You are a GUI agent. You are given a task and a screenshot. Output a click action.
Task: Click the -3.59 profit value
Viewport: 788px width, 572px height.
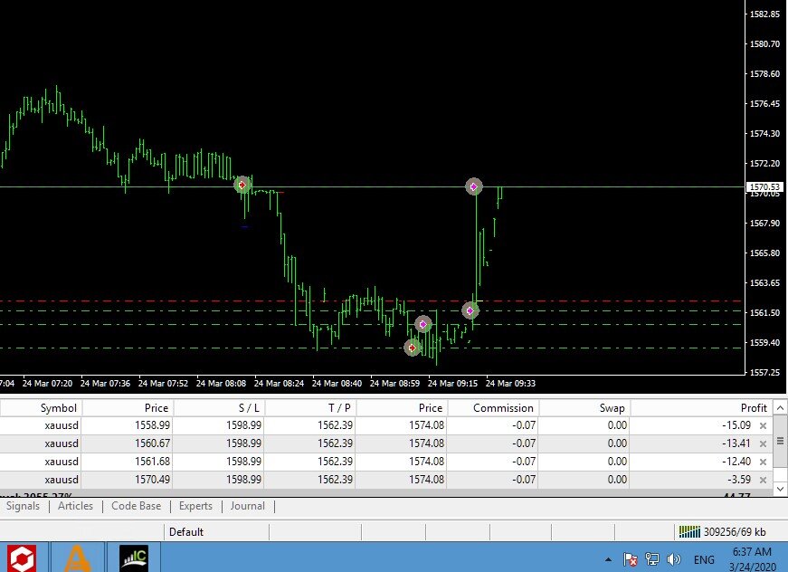tap(739, 480)
